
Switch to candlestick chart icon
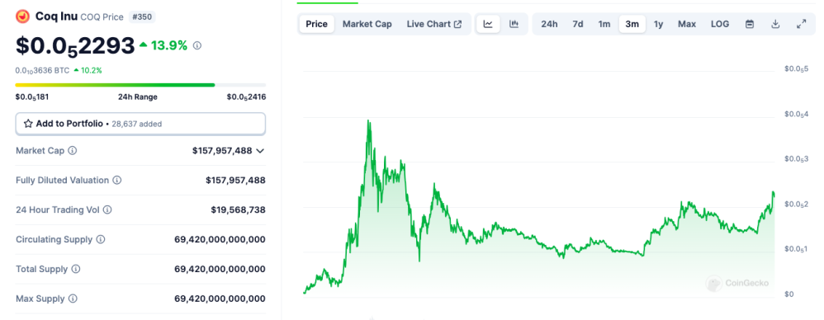click(x=514, y=24)
